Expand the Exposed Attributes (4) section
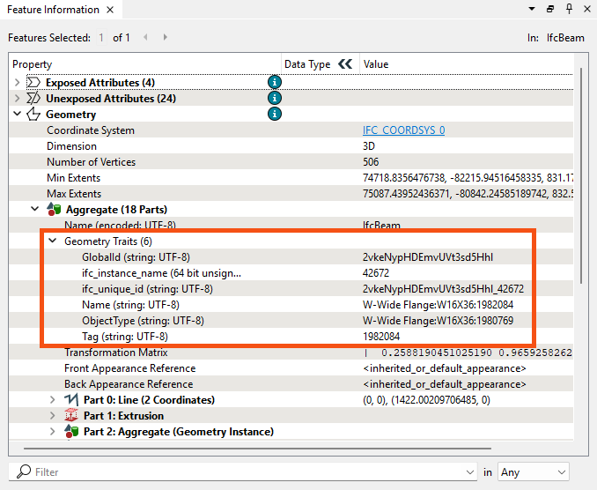 point(17,83)
